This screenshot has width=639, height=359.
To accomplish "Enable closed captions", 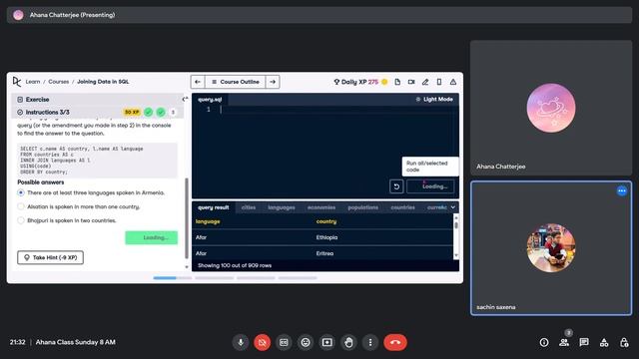I will [x=284, y=342].
